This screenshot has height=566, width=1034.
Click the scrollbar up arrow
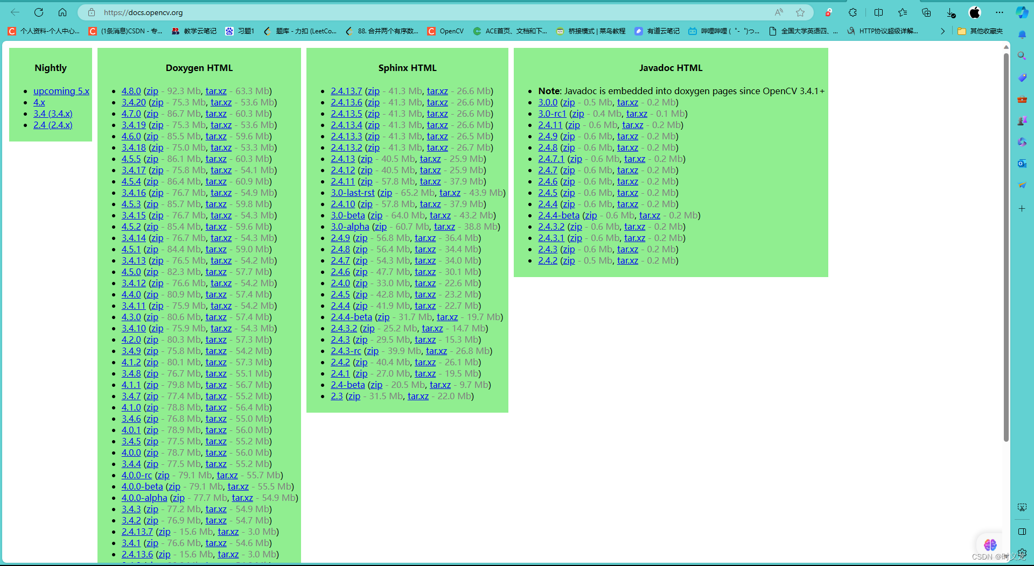[1006, 47]
